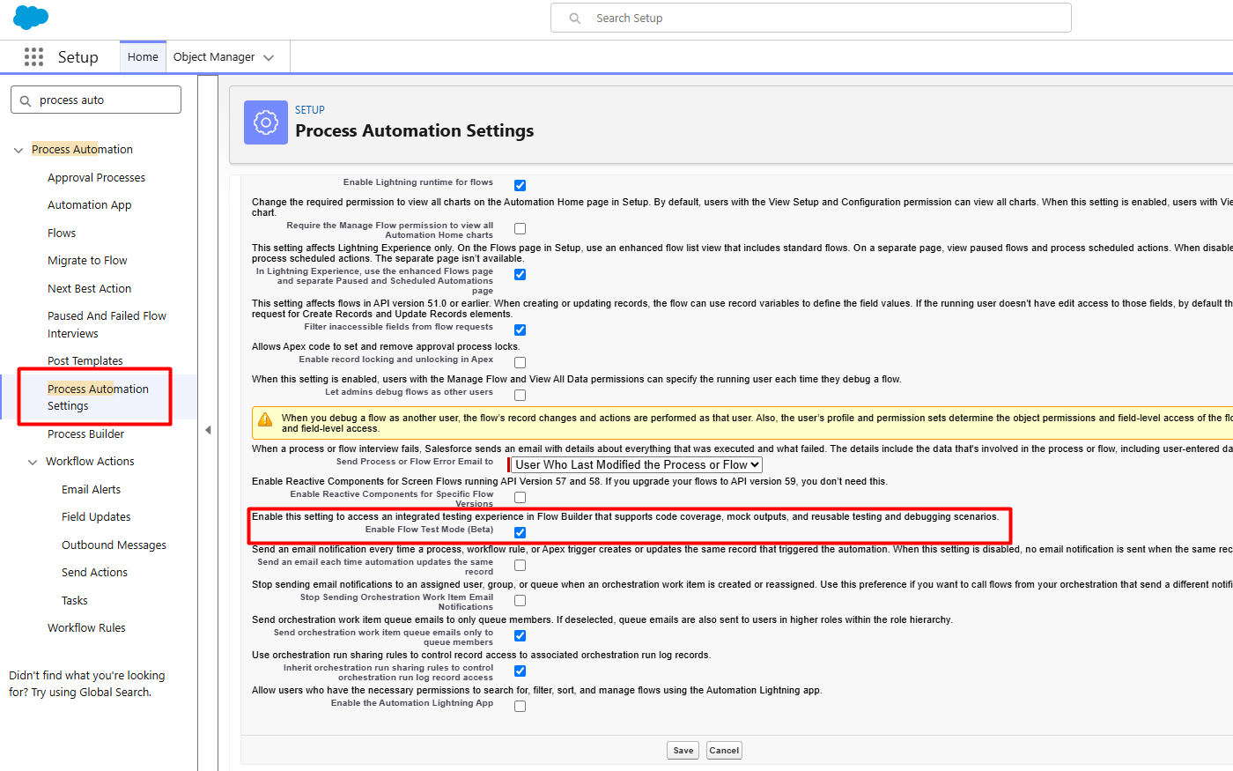The width and height of the screenshot is (1233, 771).
Task: Toggle Enable Lightning runtime for flows checkbox
Action: coord(520,185)
